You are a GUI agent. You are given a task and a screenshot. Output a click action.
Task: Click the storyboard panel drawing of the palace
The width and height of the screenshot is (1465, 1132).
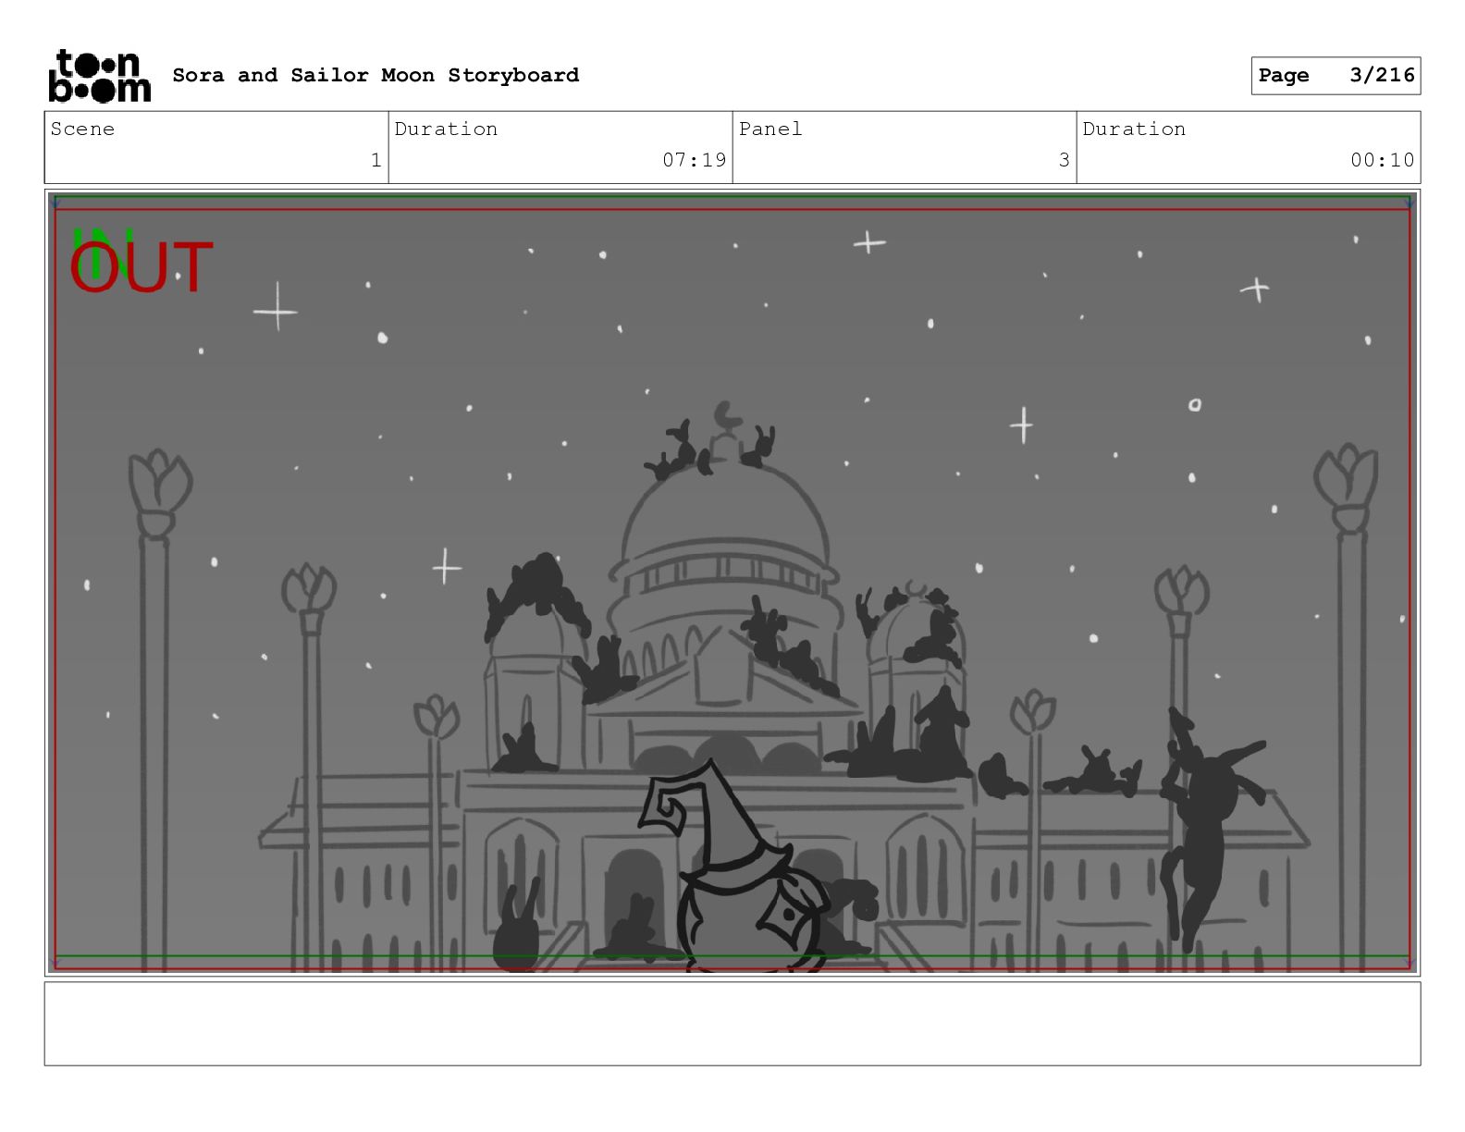click(732, 583)
